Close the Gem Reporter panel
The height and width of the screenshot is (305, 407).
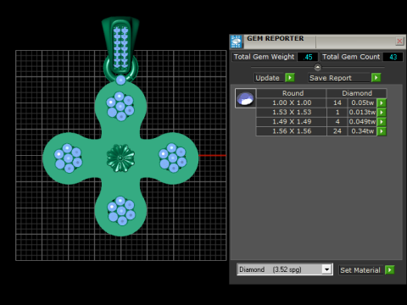(399, 42)
